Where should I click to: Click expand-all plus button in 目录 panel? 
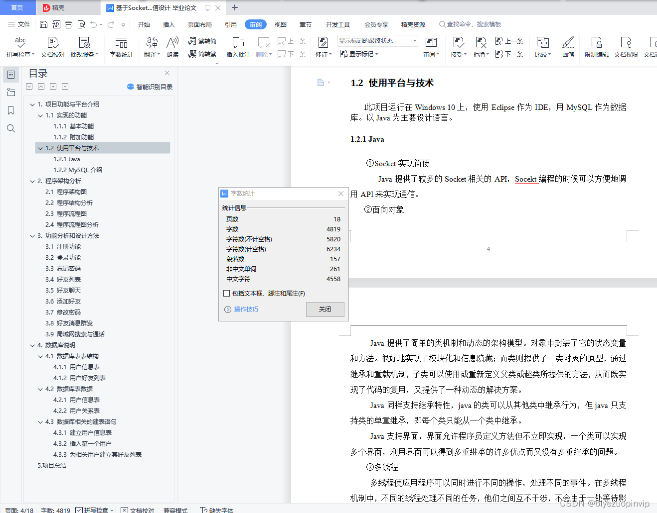[53, 87]
